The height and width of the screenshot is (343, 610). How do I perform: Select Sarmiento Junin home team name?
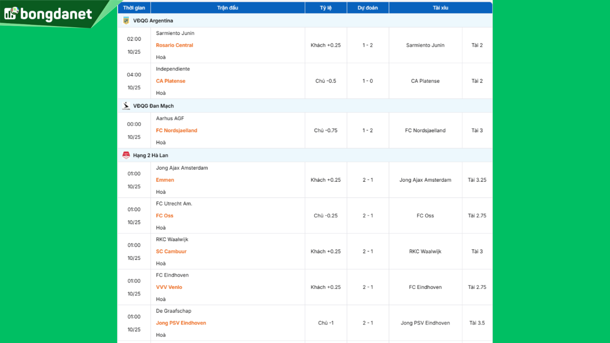click(x=175, y=33)
